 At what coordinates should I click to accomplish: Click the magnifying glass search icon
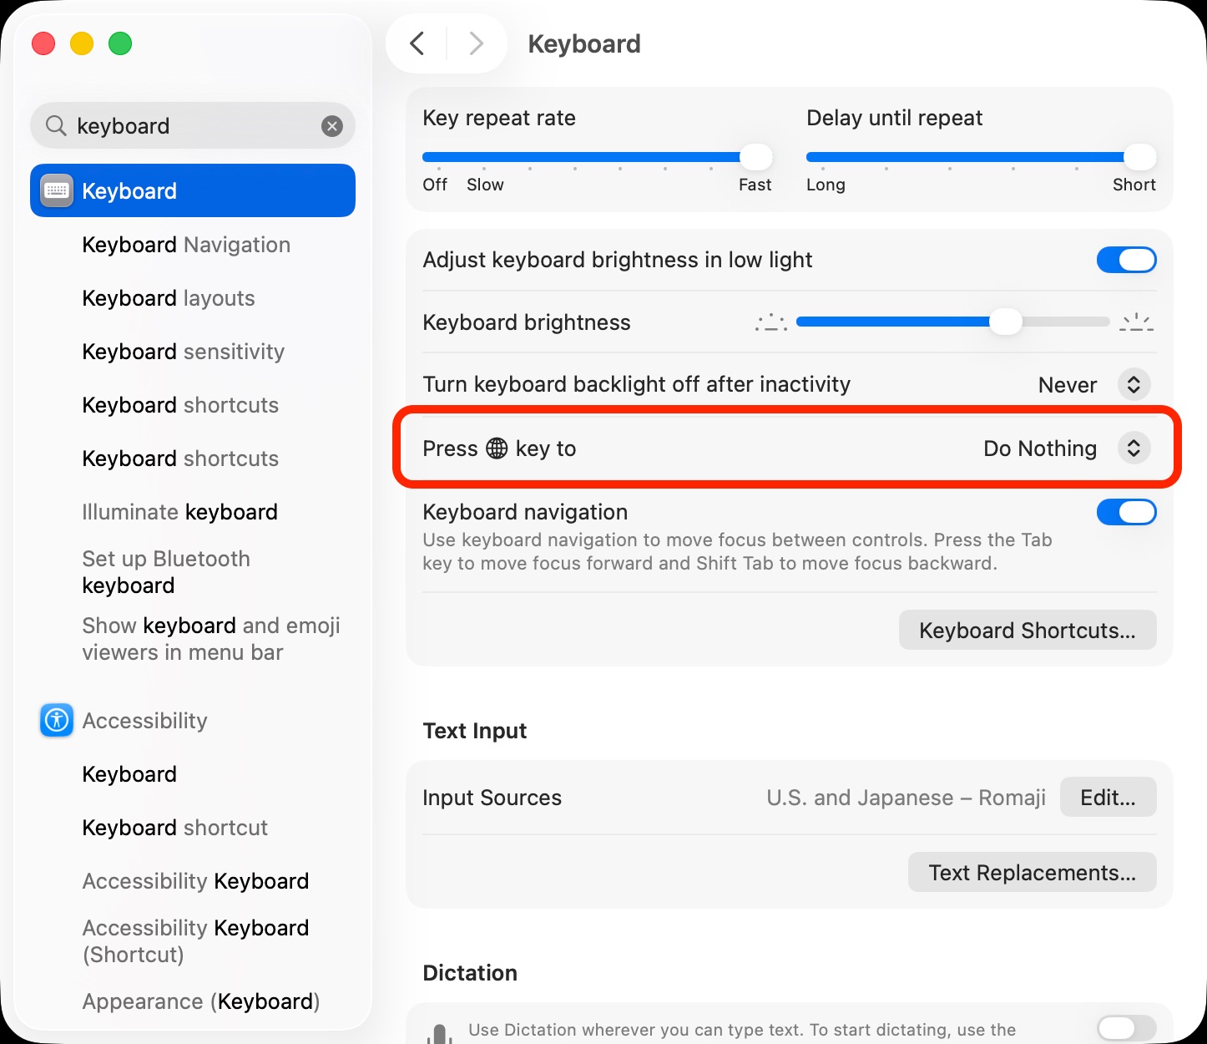pos(56,126)
